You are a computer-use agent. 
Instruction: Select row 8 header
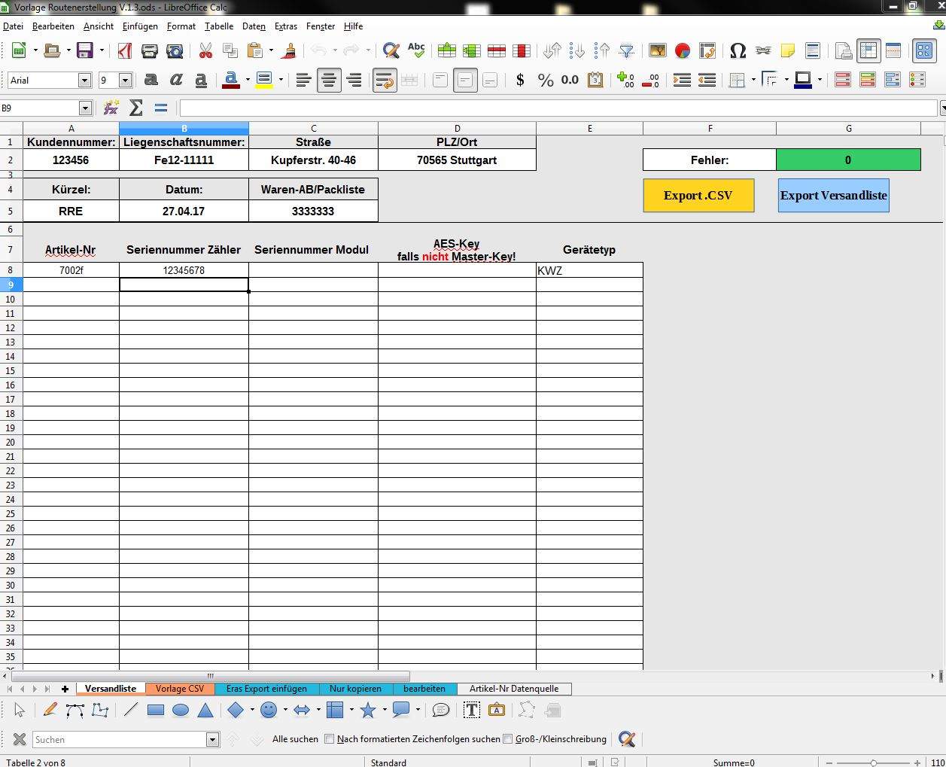tap(11, 270)
